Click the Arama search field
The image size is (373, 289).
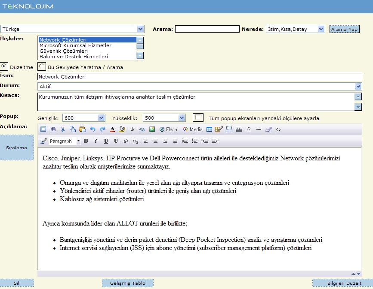[207, 29]
